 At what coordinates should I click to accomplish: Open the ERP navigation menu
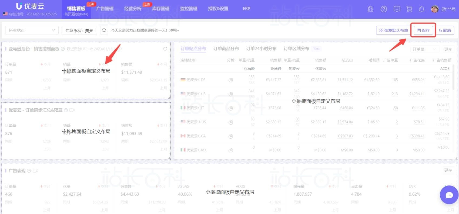point(246,9)
